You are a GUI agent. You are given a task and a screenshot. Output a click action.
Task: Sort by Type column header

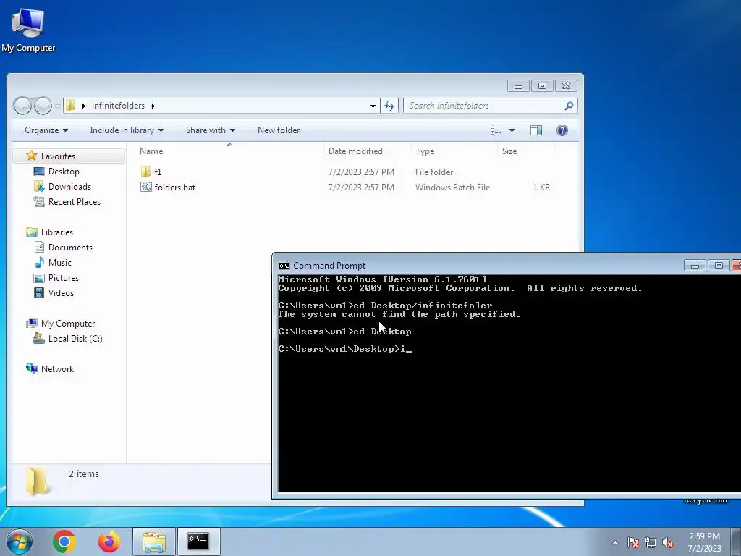454,151
